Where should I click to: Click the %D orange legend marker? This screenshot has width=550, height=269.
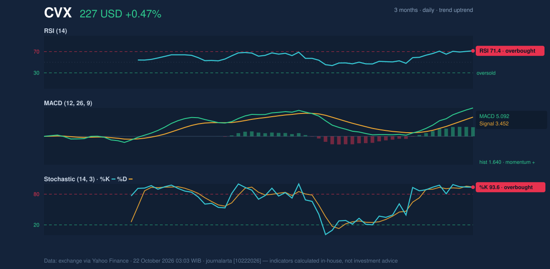pos(130,179)
